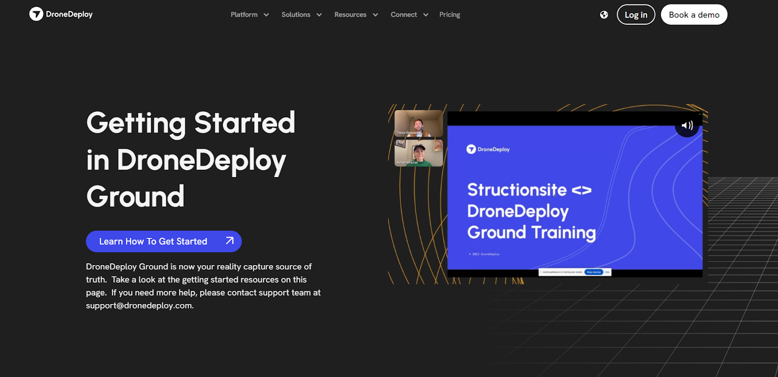778x377 pixels.
Task: Toggle the video sound speaker icon
Action: [x=687, y=126]
